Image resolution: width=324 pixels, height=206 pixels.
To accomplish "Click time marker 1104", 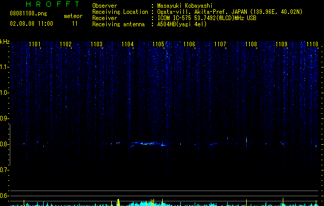I will click(x=128, y=44).
